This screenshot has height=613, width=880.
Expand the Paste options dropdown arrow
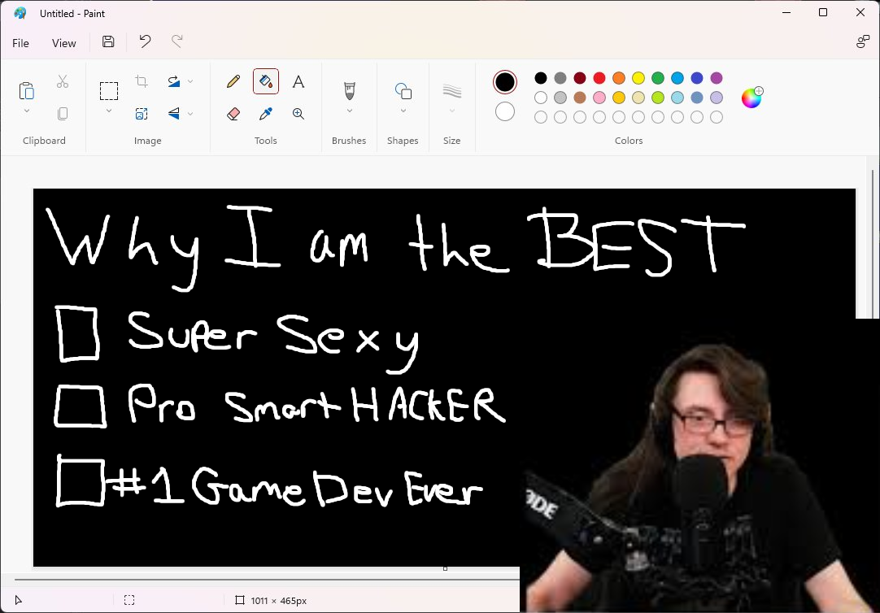(x=26, y=111)
